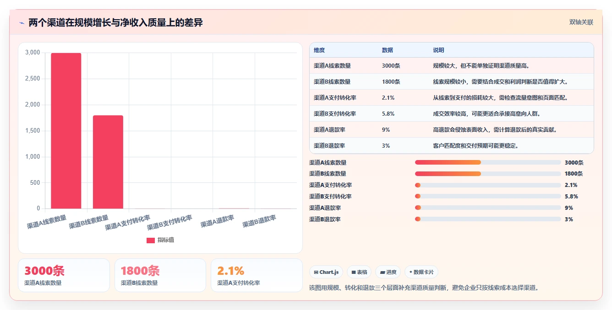Screen dimensions: 612x310
Task: Click the 渠道B退款率 progress bar
Action: 488,219
